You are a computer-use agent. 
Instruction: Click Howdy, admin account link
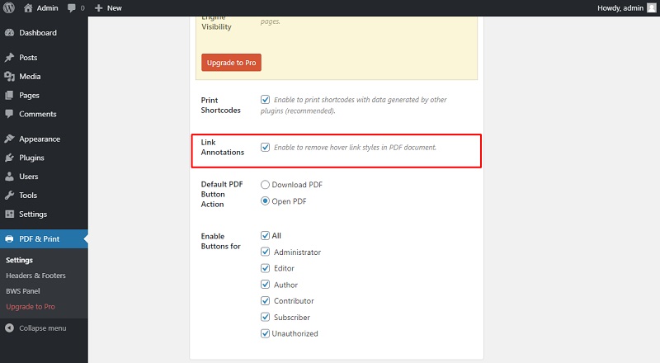point(620,8)
